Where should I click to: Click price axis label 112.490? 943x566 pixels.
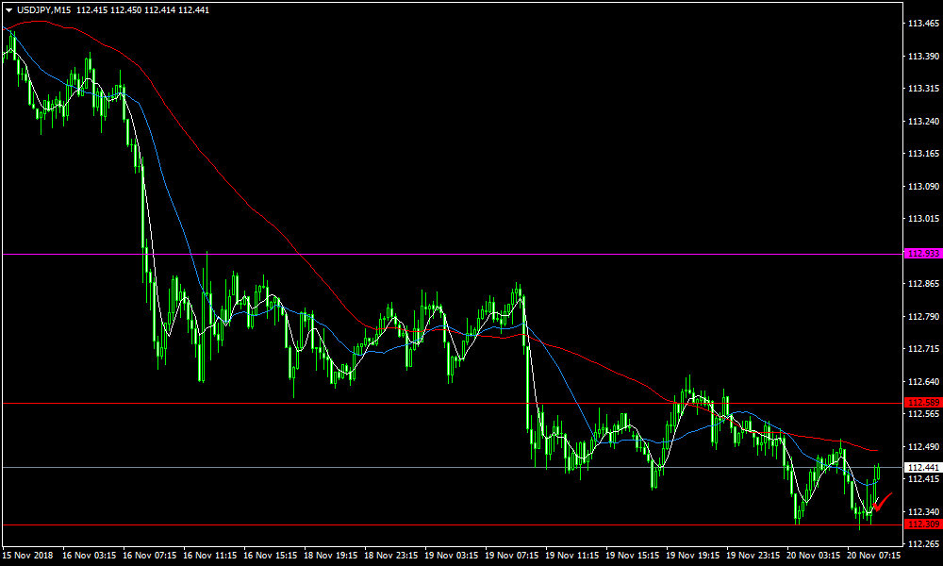pyautogui.click(x=923, y=446)
